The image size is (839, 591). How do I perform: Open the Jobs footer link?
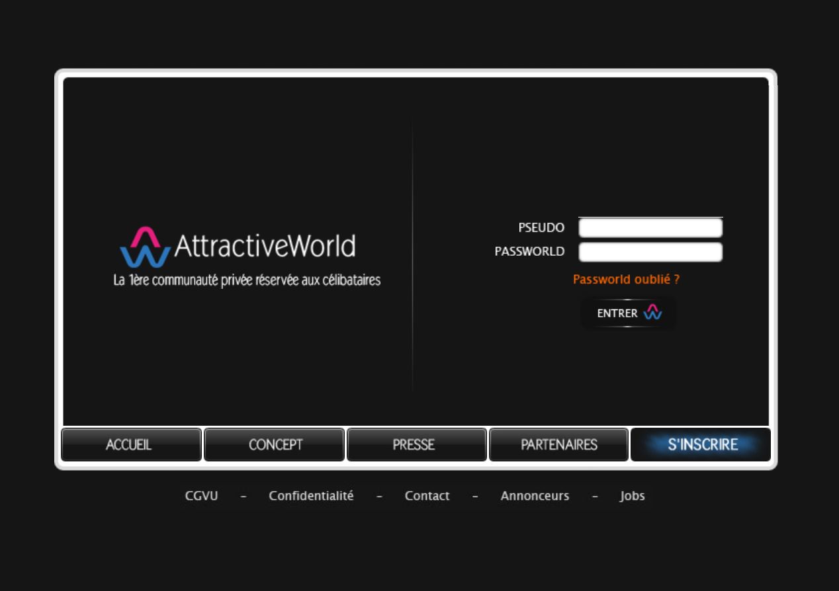click(632, 496)
